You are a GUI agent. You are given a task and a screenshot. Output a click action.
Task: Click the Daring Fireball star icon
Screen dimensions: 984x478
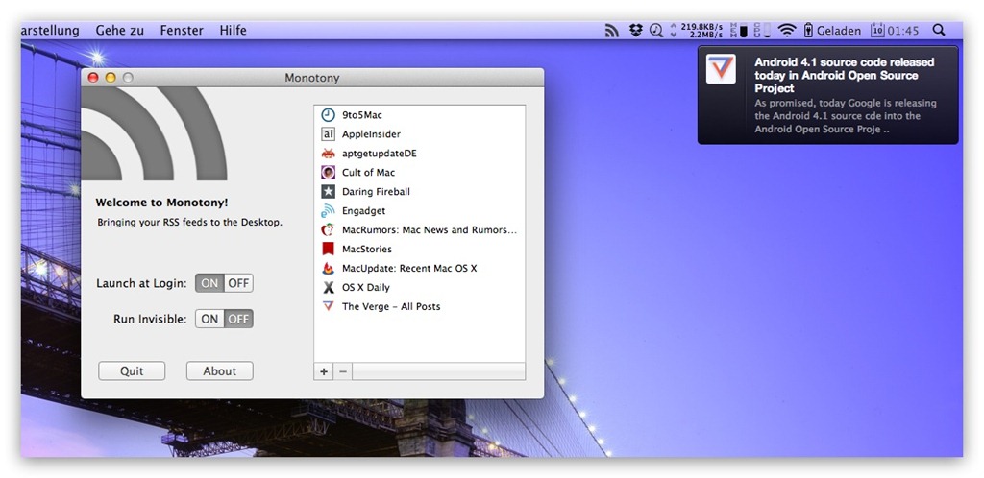329,192
